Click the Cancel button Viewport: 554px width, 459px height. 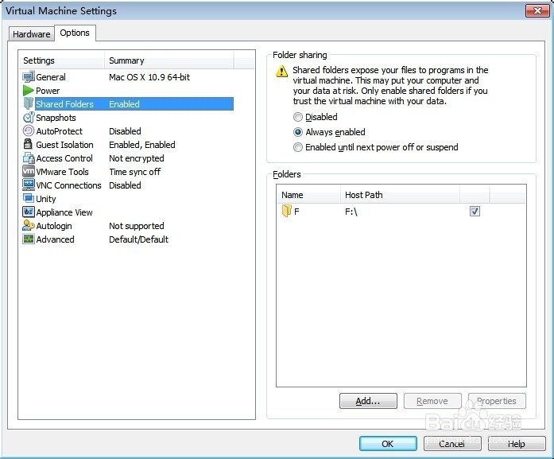[x=452, y=443]
